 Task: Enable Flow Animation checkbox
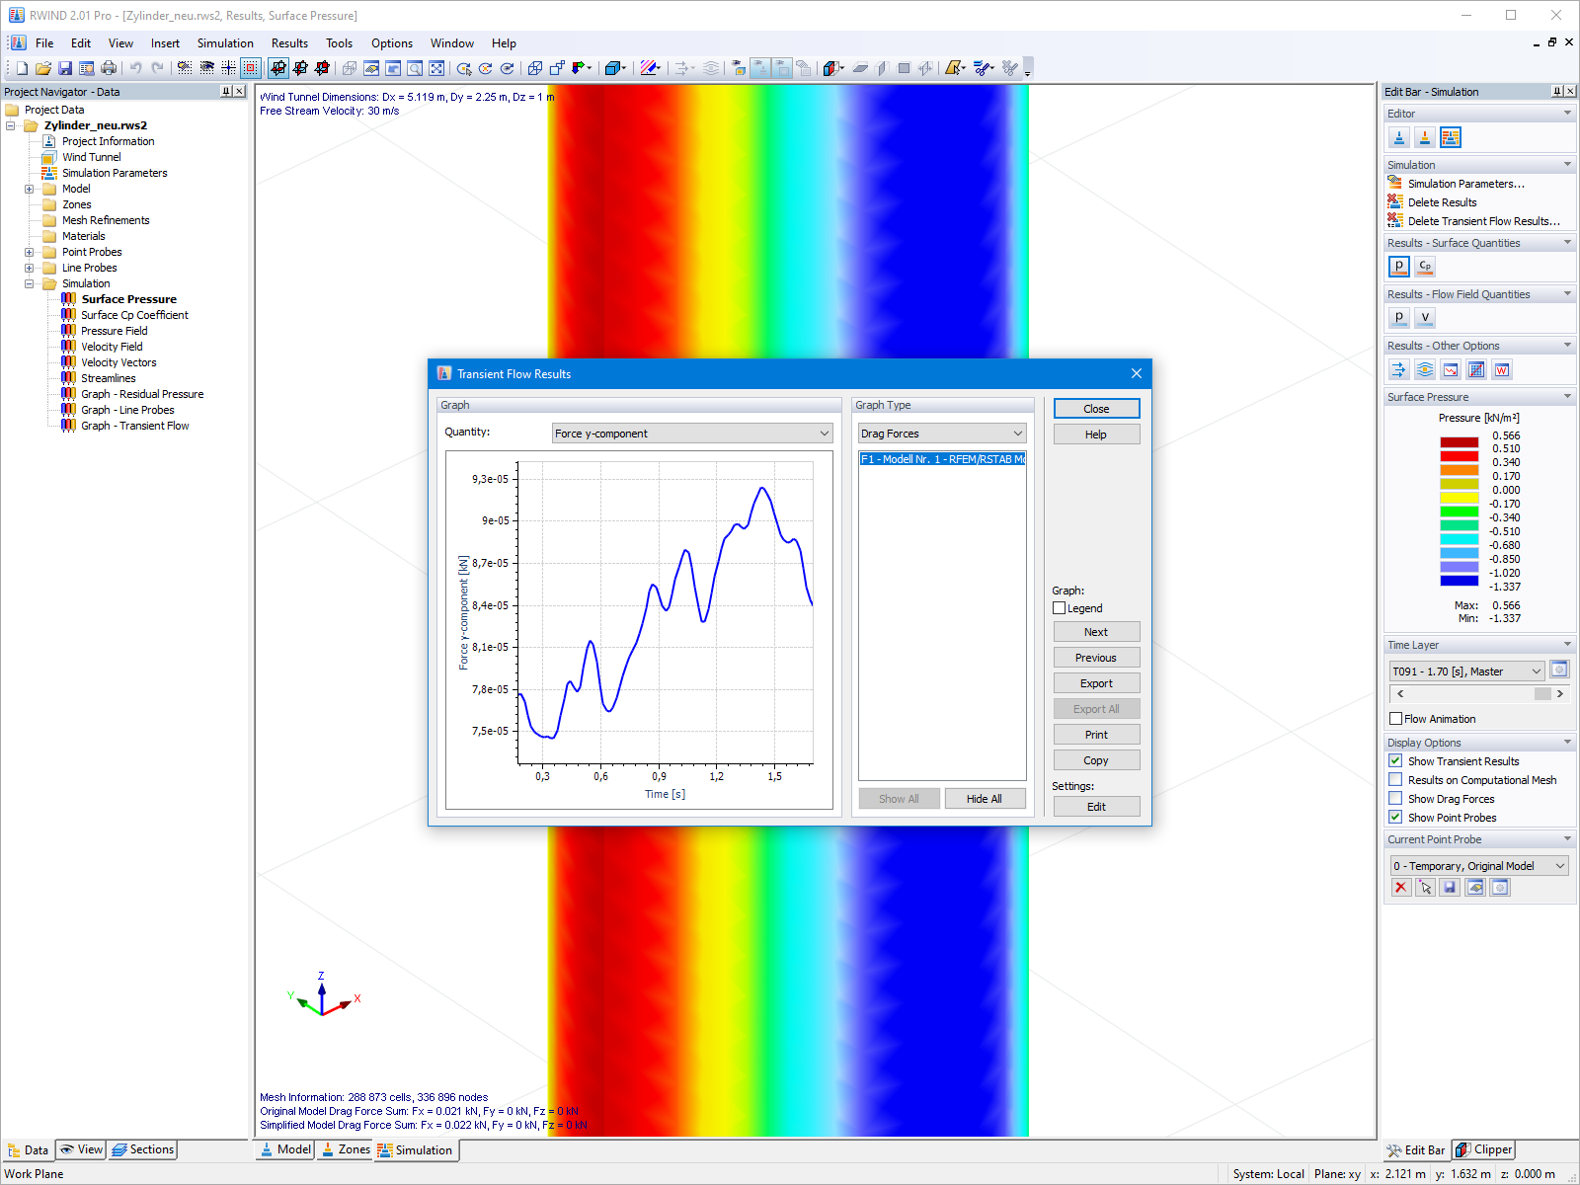pos(1396,719)
